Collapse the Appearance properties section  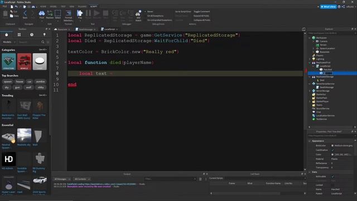click(x=310, y=141)
